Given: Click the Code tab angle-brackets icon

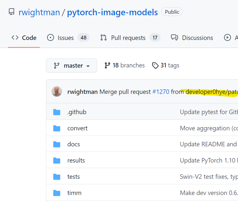Looking at the screenshot, I should point(15,38).
